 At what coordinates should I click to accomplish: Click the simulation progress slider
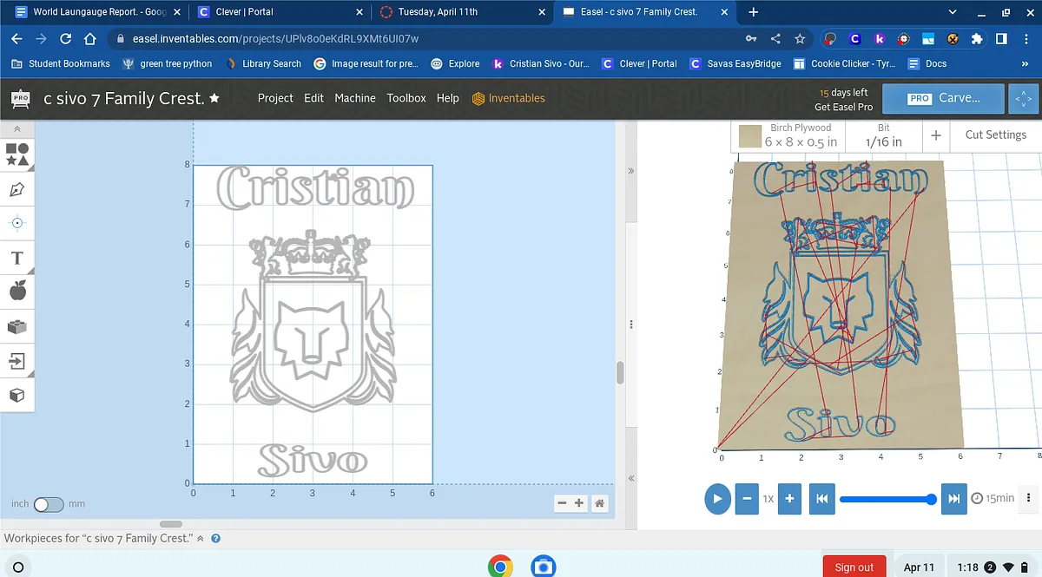tap(887, 499)
